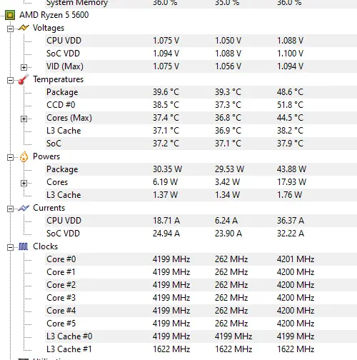The image size is (357, 360).
Task: Expand the Cores (Max) temperature row
Action: 24,119
